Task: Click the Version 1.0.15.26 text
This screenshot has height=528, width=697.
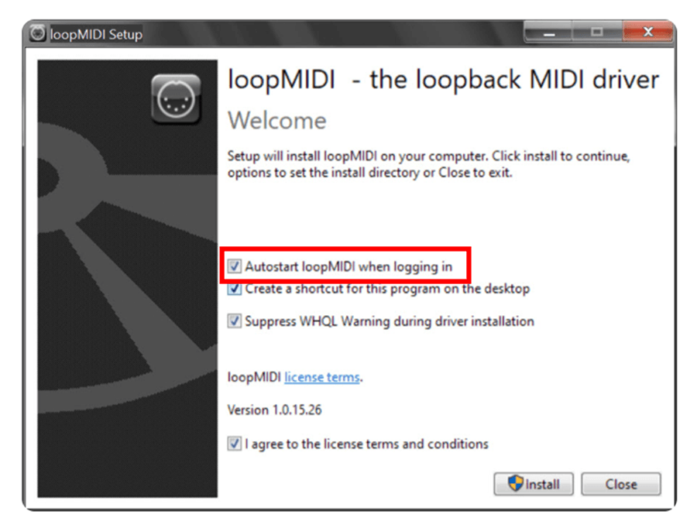Action: pyautogui.click(x=274, y=410)
